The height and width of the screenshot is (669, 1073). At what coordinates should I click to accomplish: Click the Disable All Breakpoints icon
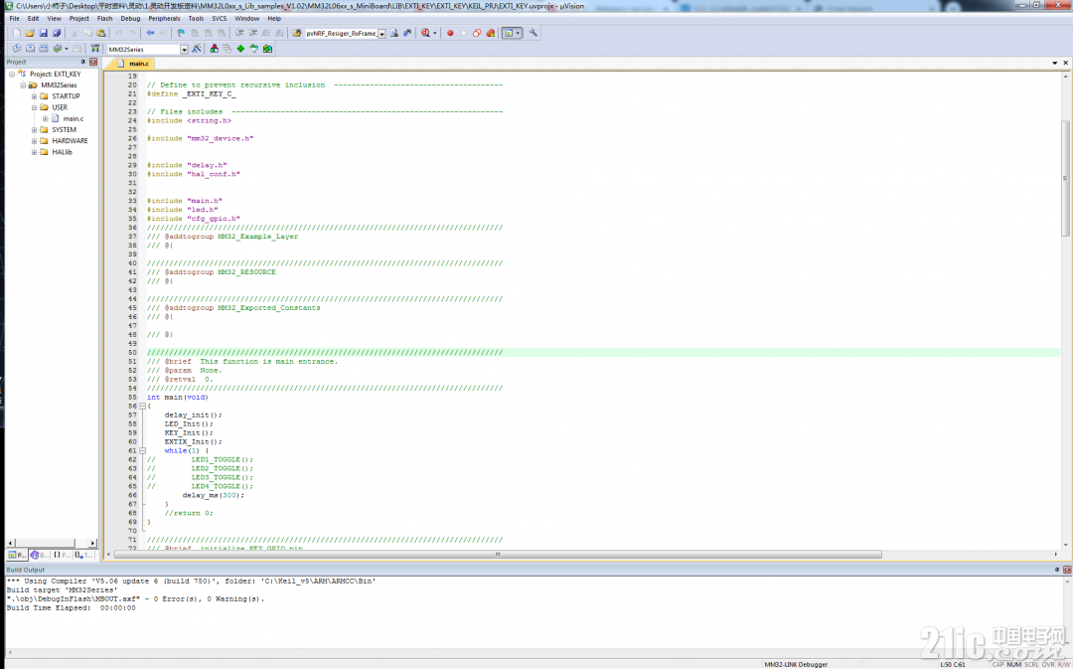477,33
